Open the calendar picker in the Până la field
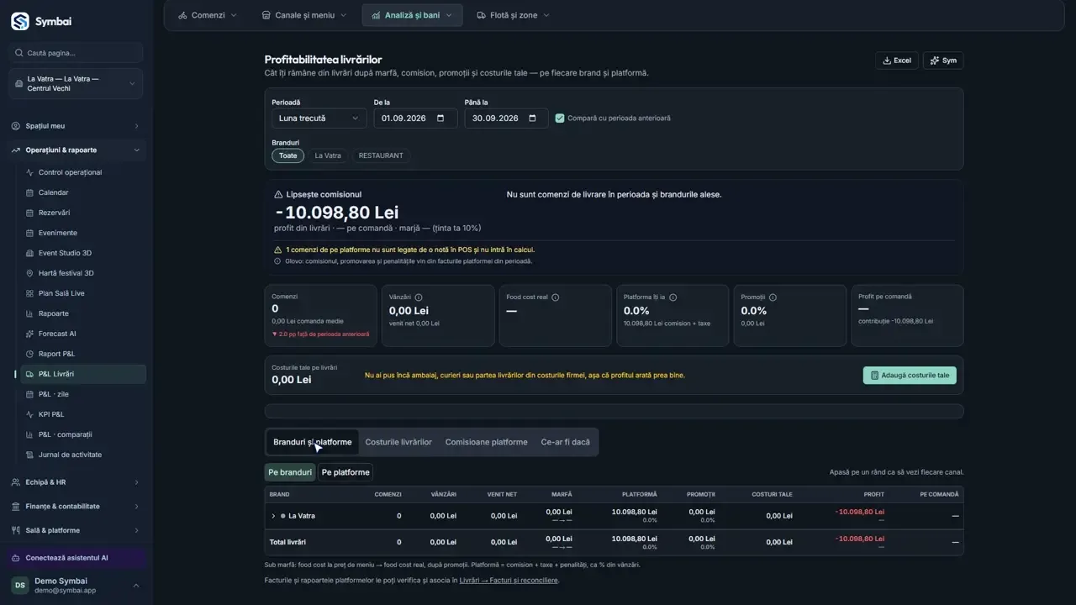Viewport: 1076px width, 605px height. 531,118
